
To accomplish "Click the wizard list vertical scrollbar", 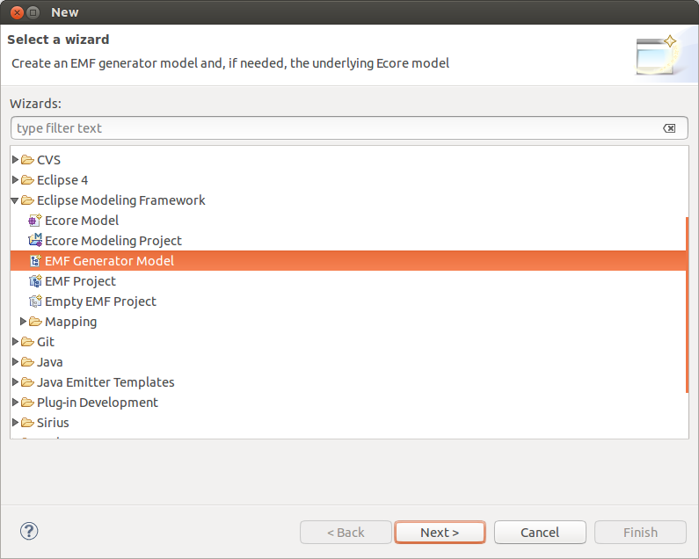I will click(687, 305).
